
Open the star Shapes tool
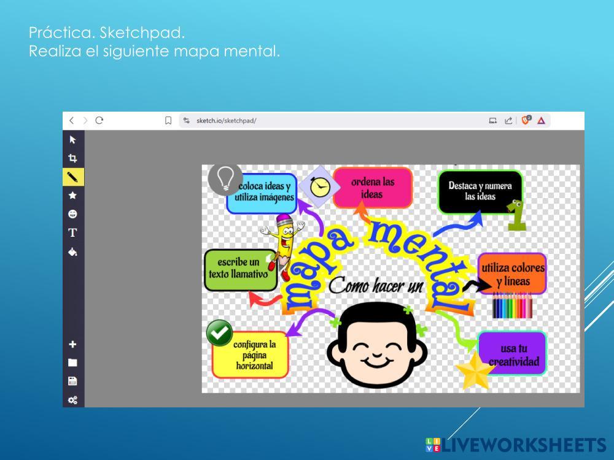(73, 195)
